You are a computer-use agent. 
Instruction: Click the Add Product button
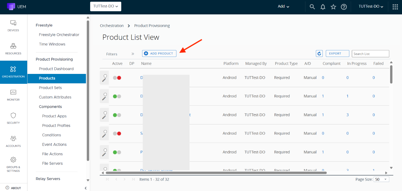tap(159, 53)
